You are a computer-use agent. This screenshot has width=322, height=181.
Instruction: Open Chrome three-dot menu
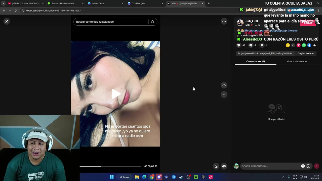coord(318,11)
